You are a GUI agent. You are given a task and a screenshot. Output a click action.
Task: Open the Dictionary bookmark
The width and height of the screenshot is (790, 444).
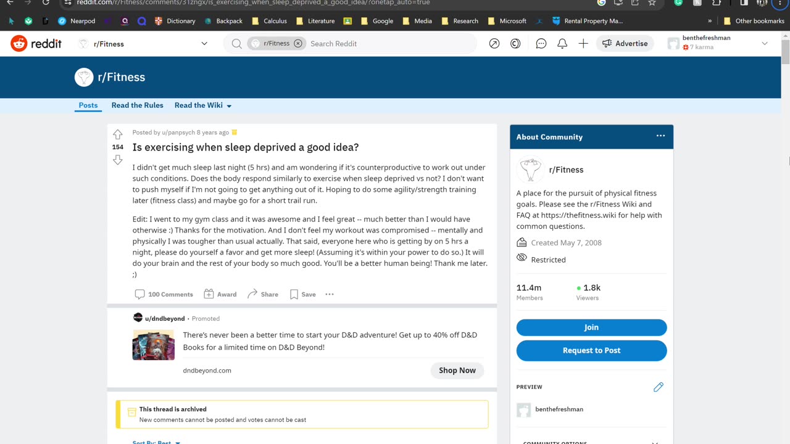pyautogui.click(x=175, y=21)
